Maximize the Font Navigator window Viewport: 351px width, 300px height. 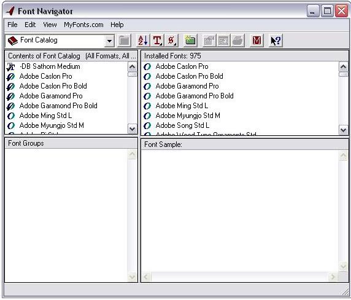pyautogui.click(x=327, y=11)
